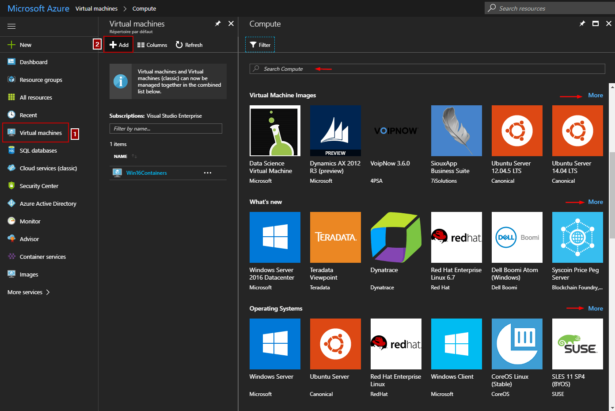Select Virtual machines in the sidebar
Image resolution: width=615 pixels, height=411 pixels.
(41, 133)
